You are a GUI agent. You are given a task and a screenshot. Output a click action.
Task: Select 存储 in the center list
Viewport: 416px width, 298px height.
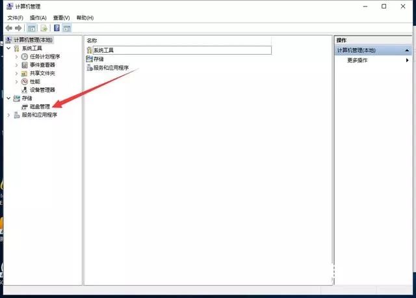[98, 59]
